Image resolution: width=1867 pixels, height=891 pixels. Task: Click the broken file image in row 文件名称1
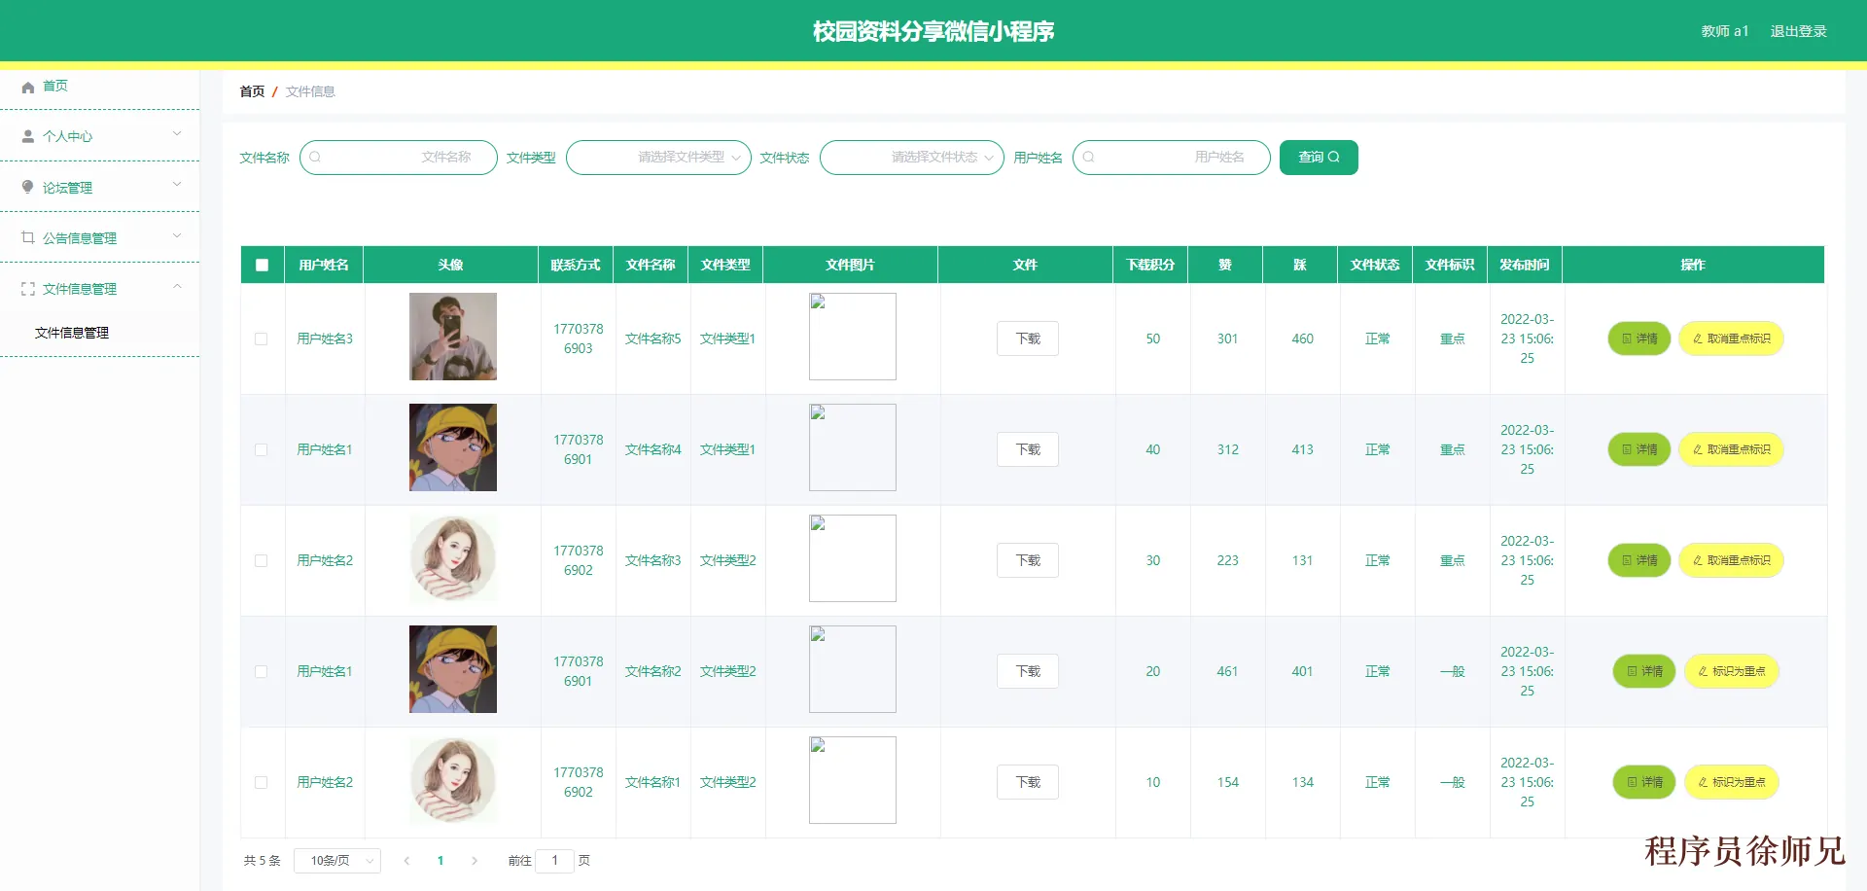pos(853,780)
